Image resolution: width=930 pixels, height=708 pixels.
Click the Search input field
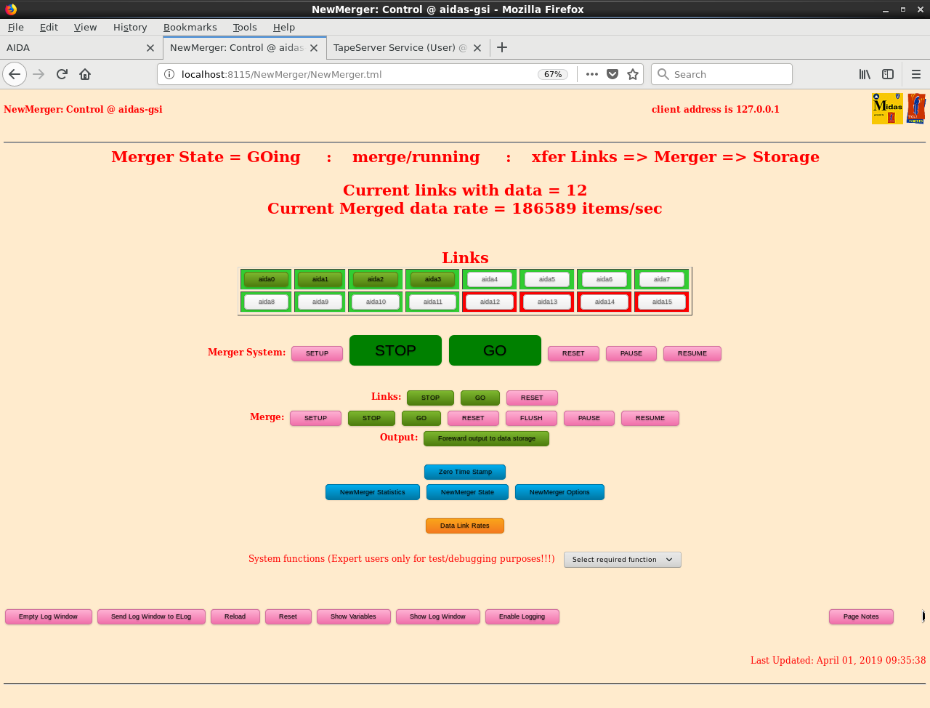click(x=721, y=74)
